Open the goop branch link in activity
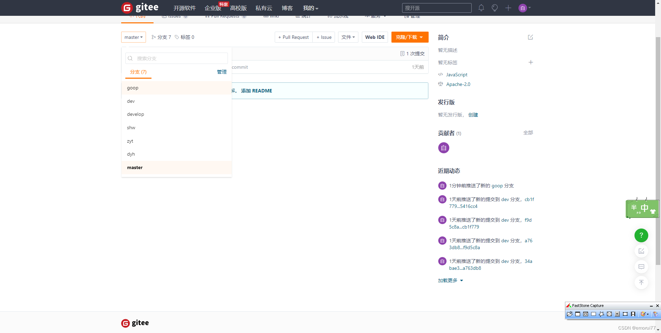The image size is (661, 333). click(497, 186)
